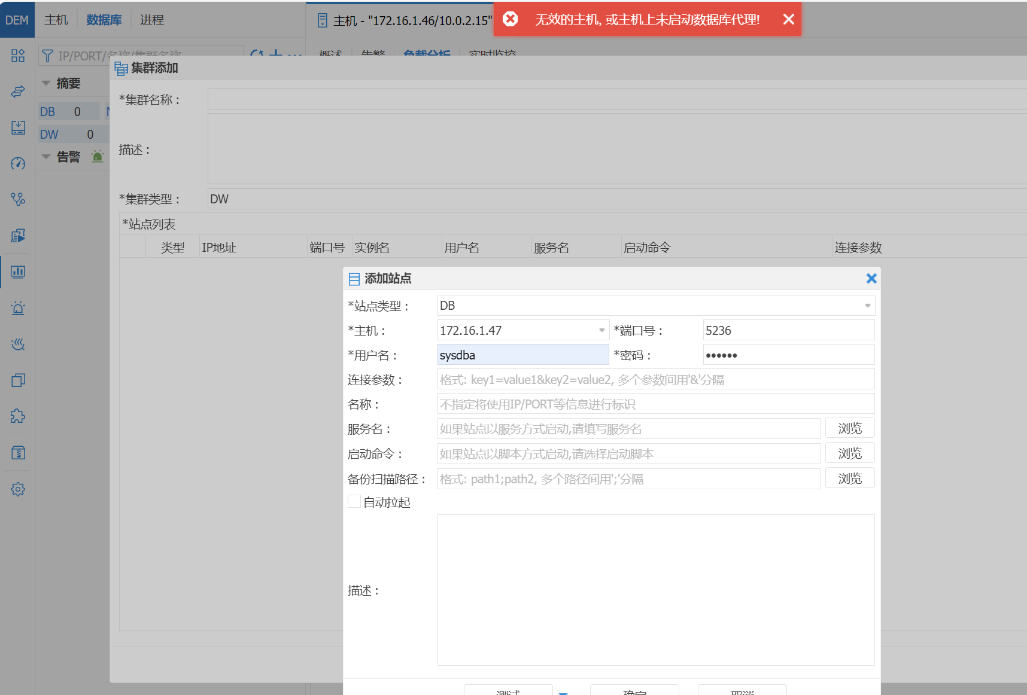The height and width of the screenshot is (695, 1027).
Task: Click the 服务名 input field
Action: [629, 428]
